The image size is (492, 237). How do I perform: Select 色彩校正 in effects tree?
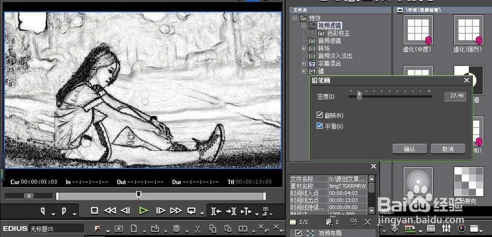click(338, 34)
